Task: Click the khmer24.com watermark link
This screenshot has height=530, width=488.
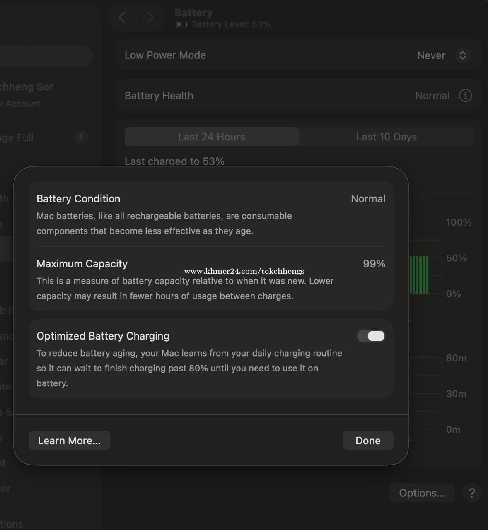Action: pyautogui.click(x=244, y=272)
